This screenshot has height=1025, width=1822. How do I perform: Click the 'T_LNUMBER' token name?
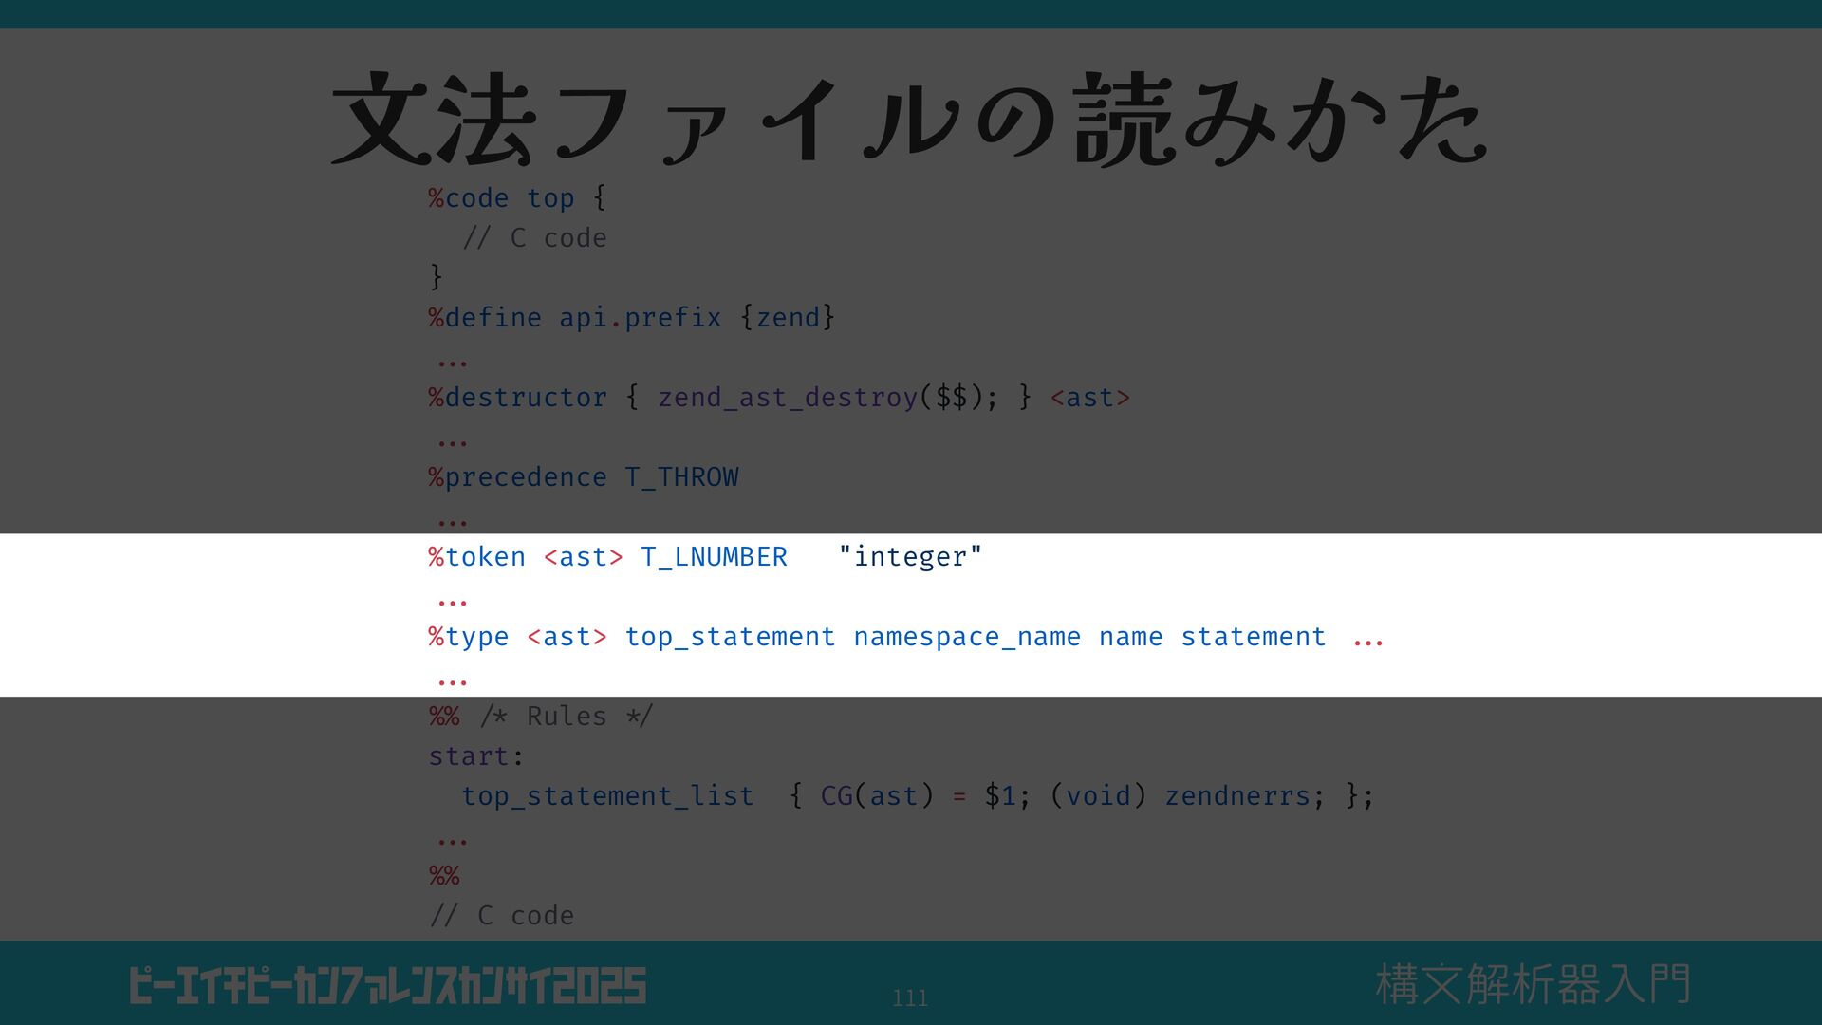click(715, 556)
